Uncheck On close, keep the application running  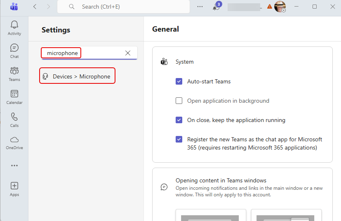coord(179,120)
